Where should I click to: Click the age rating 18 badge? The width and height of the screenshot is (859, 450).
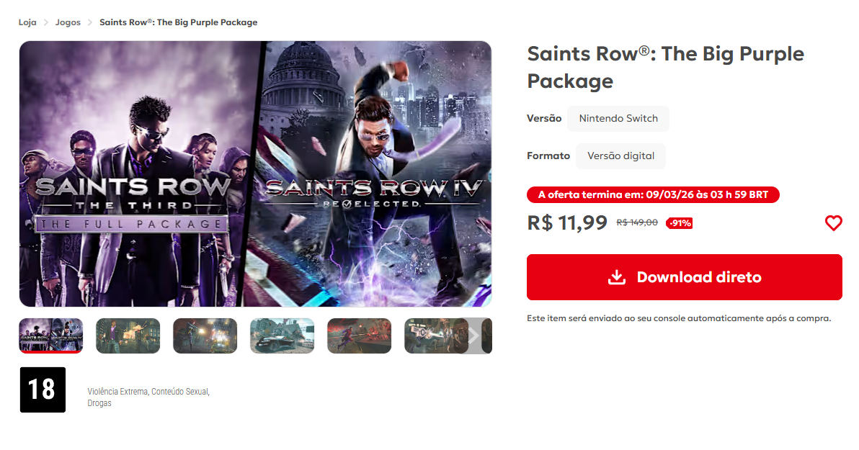point(43,390)
